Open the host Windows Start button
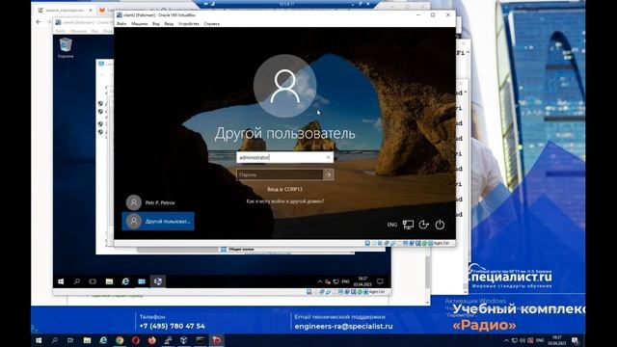 tap(39, 340)
